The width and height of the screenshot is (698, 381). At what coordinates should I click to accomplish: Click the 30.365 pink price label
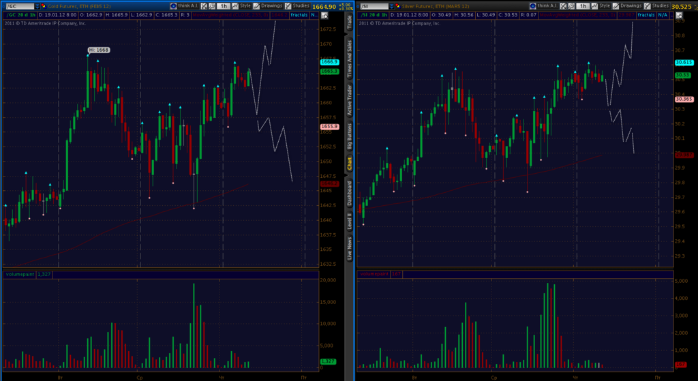coord(684,100)
